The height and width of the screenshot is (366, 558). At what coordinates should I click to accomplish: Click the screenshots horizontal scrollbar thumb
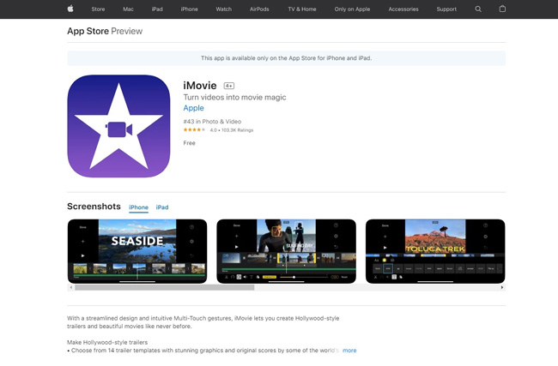pyautogui.click(x=165, y=287)
